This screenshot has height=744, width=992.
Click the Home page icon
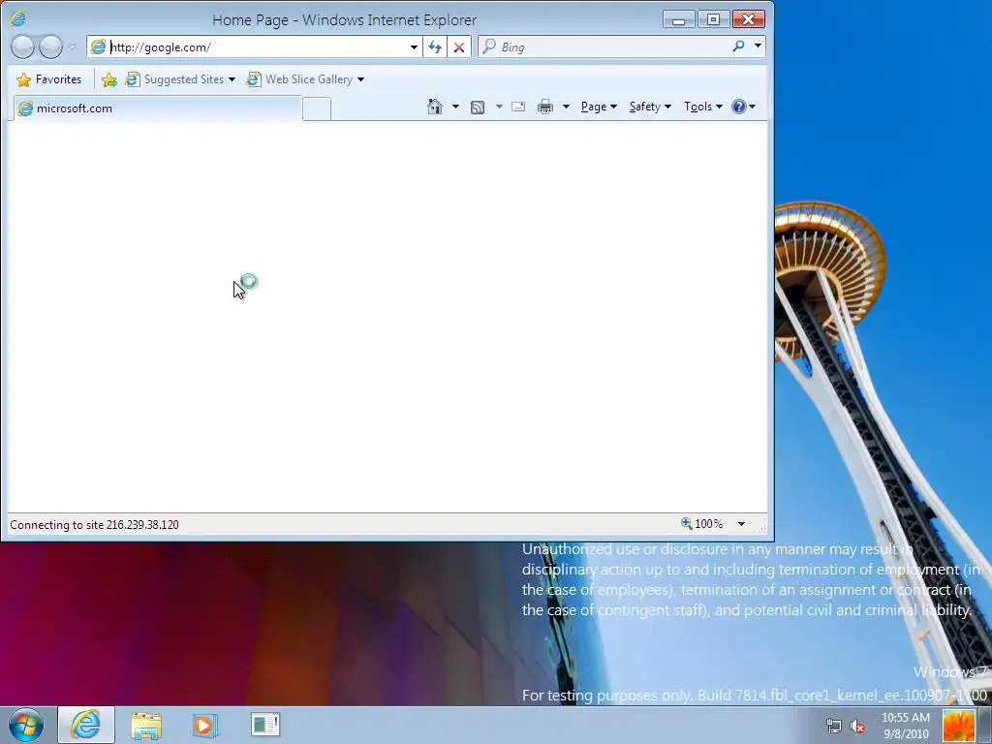click(x=435, y=107)
